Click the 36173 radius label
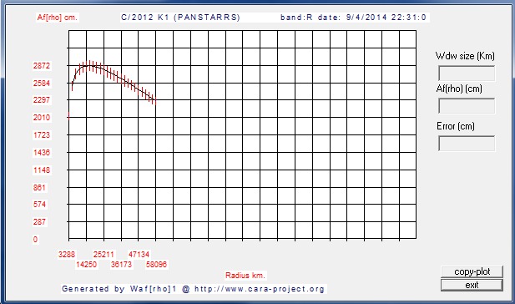Image resolution: width=515 pixels, height=304 pixels. coord(121,264)
